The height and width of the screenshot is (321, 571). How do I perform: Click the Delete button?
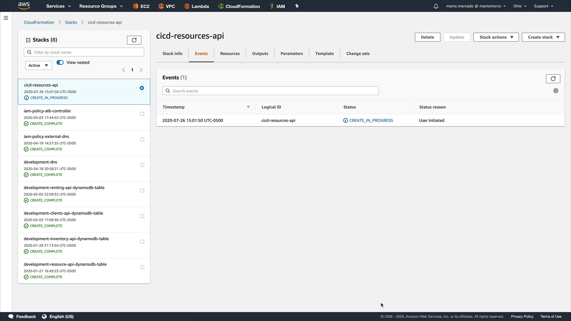pyautogui.click(x=427, y=37)
